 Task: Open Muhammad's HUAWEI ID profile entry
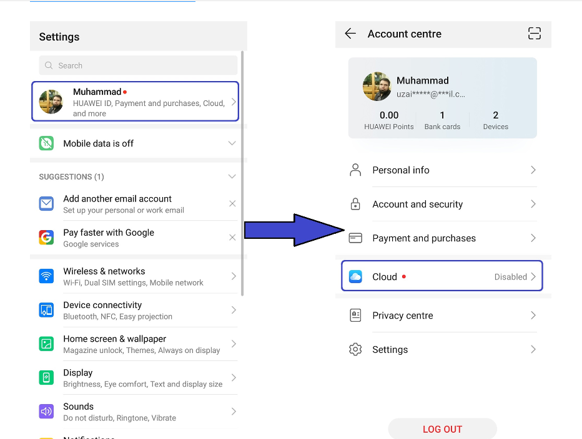(135, 102)
